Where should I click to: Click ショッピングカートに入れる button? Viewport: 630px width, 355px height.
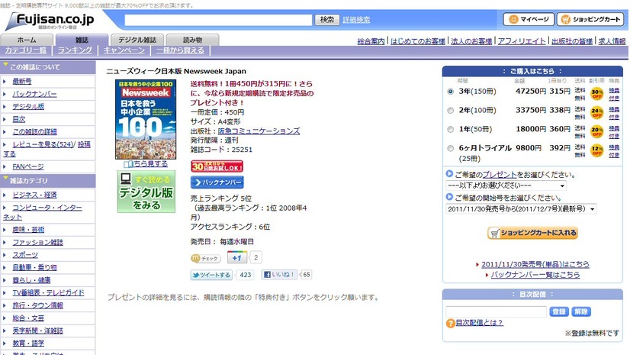(533, 233)
